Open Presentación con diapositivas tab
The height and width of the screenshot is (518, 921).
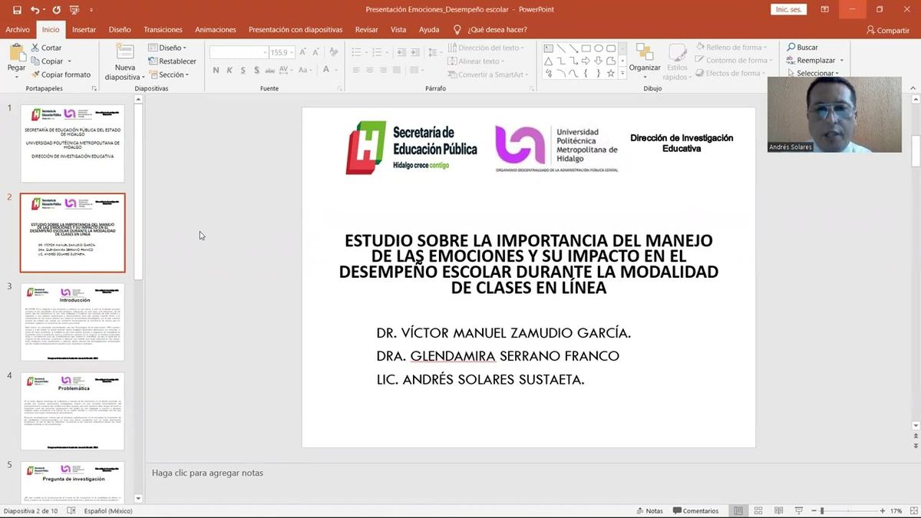(x=295, y=30)
